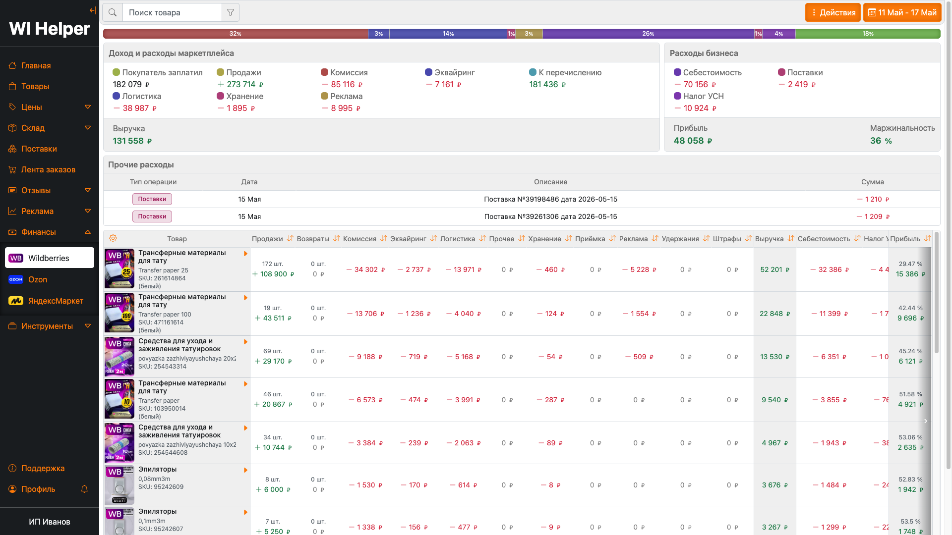
Task: Click К перечислению value 181 436 ₽
Action: pos(547,84)
